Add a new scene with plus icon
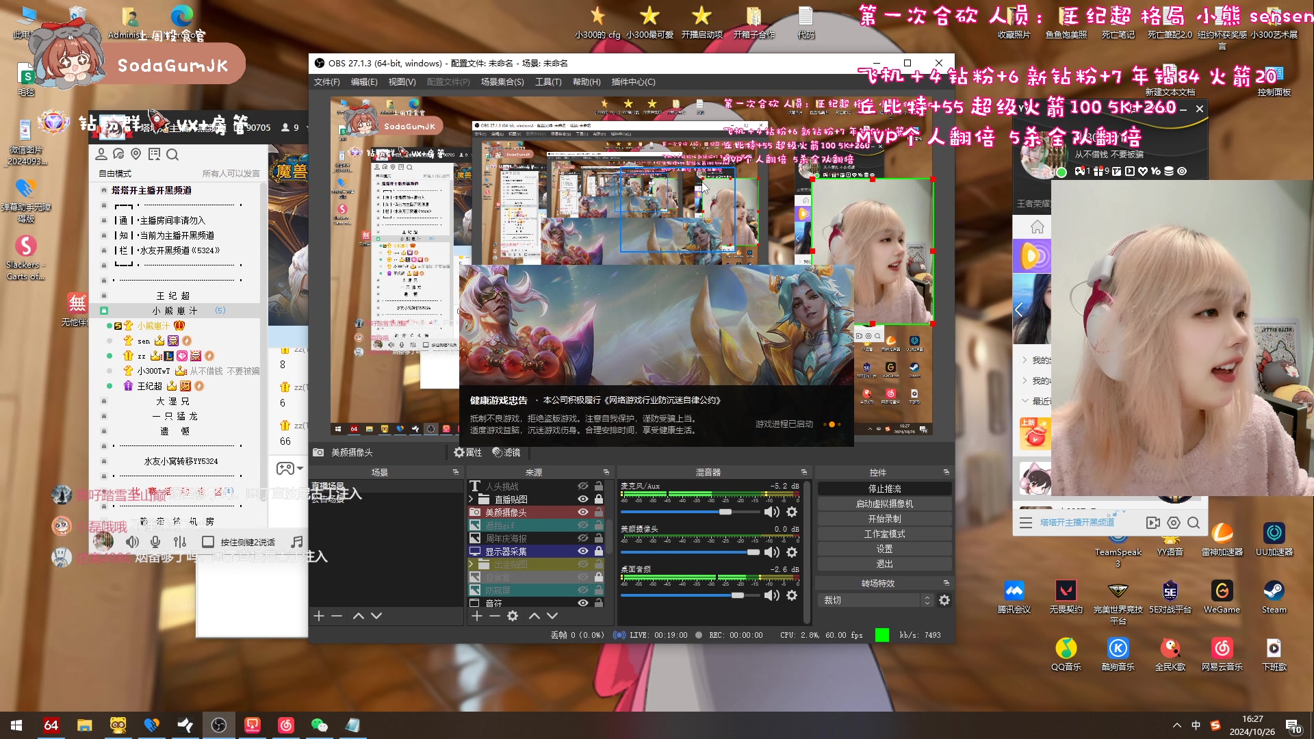The width and height of the screenshot is (1314, 739). 319,616
